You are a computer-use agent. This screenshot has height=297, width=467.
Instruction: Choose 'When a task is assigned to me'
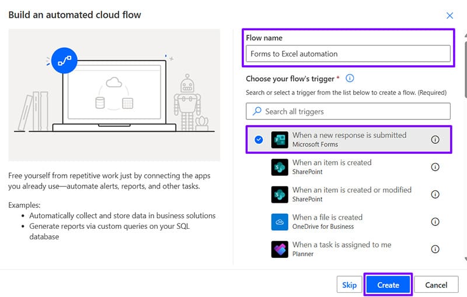[341, 245]
